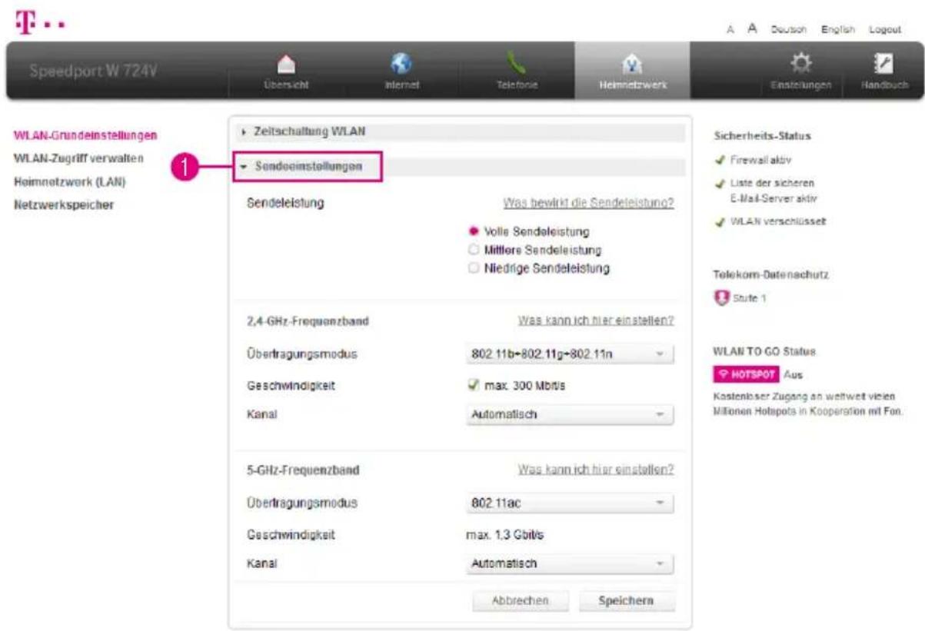
Task: Open 5-GHz Übertragungsmodus 802.11ac dropdown
Action: [570, 503]
